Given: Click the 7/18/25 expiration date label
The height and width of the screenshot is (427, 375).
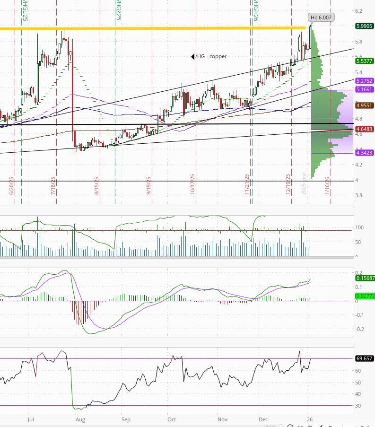Looking at the screenshot, I should pyautogui.click(x=53, y=186).
